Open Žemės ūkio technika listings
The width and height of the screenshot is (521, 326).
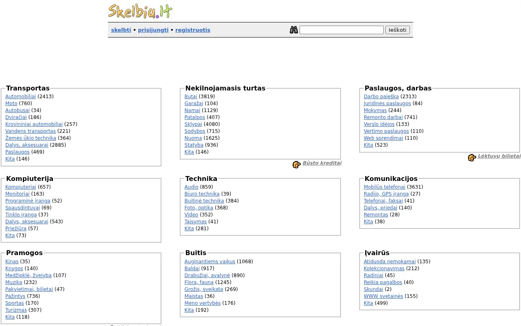click(31, 138)
